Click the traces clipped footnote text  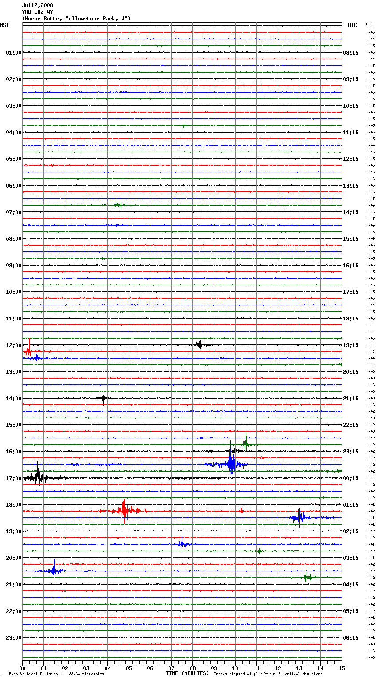click(x=268, y=674)
